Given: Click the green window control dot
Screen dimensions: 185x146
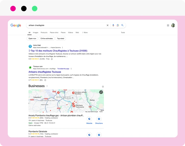Looking at the screenshot, I should tap(35, 8).
